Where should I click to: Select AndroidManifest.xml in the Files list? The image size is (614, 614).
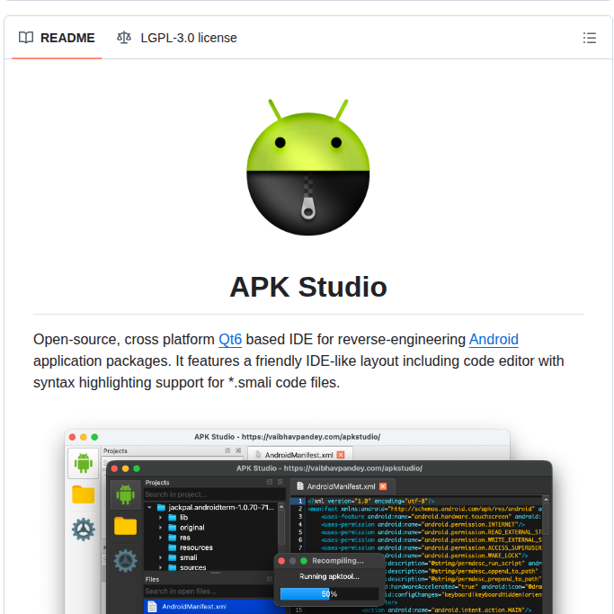(x=209, y=607)
